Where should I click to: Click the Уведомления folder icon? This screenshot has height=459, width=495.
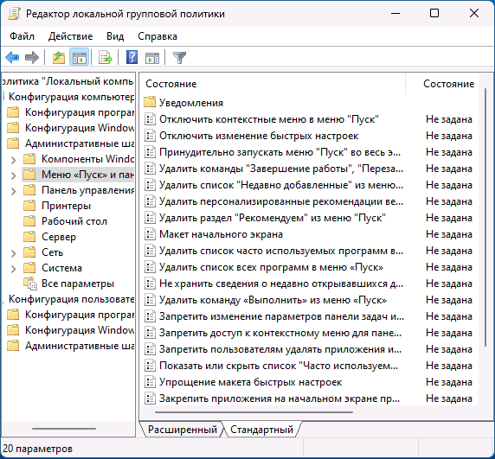click(150, 103)
